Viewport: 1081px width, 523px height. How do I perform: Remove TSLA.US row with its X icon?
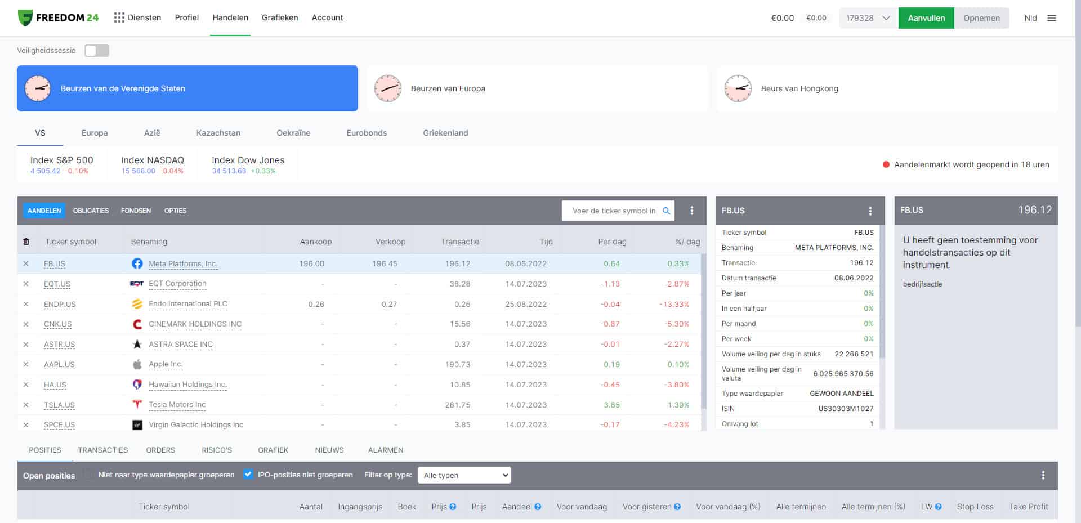click(26, 405)
